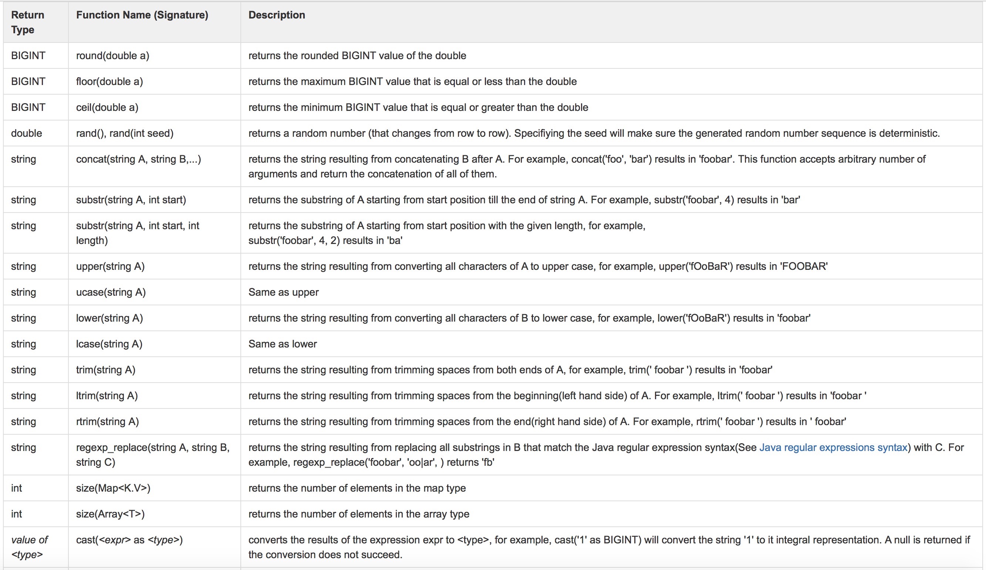
Task: Click the ucase(string A) function cell
Action: point(111,292)
